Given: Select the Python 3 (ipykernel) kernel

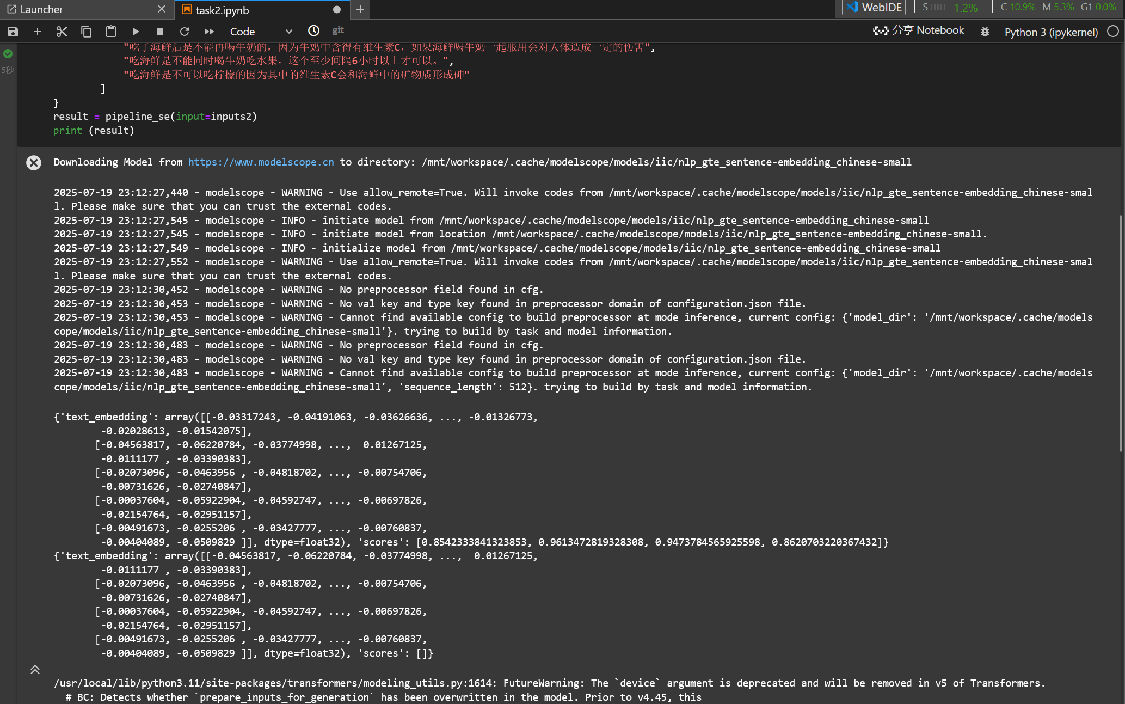Looking at the screenshot, I should (1050, 32).
